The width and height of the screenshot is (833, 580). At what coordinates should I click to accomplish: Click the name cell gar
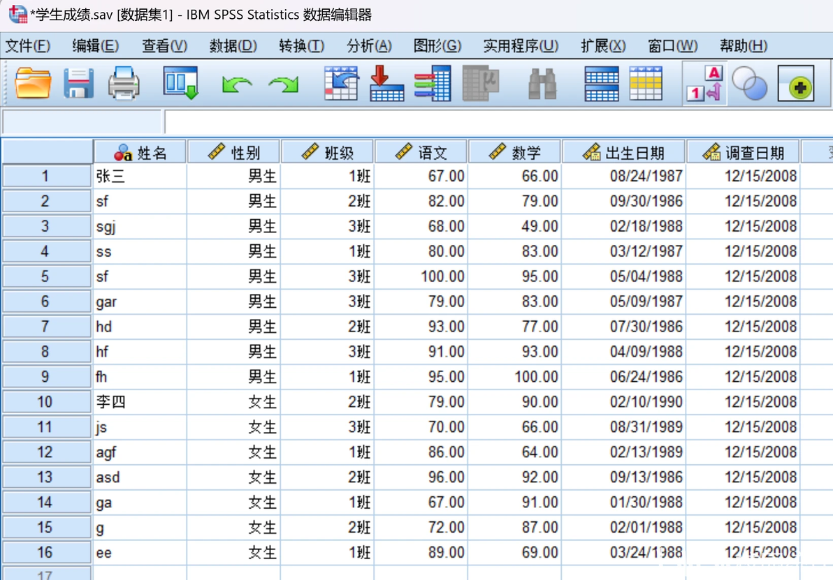[x=140, y=302]
